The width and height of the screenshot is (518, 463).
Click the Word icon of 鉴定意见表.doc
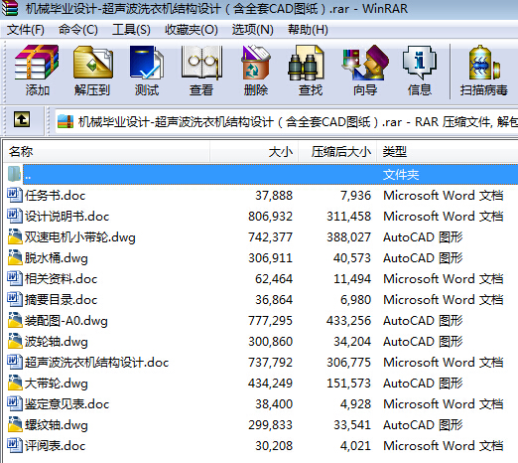click(x=15, y=403)
